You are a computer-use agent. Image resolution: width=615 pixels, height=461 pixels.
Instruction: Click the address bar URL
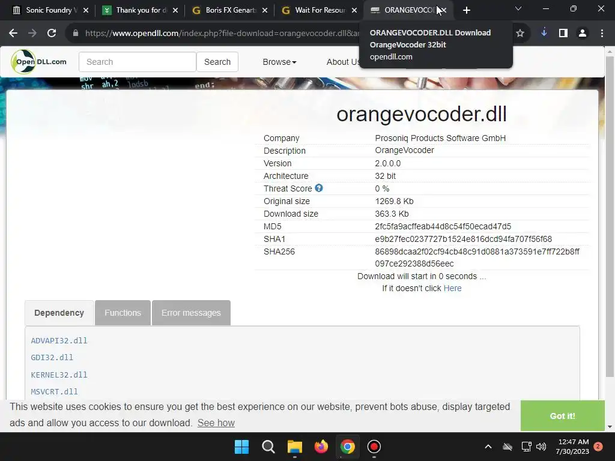(222, 34)
